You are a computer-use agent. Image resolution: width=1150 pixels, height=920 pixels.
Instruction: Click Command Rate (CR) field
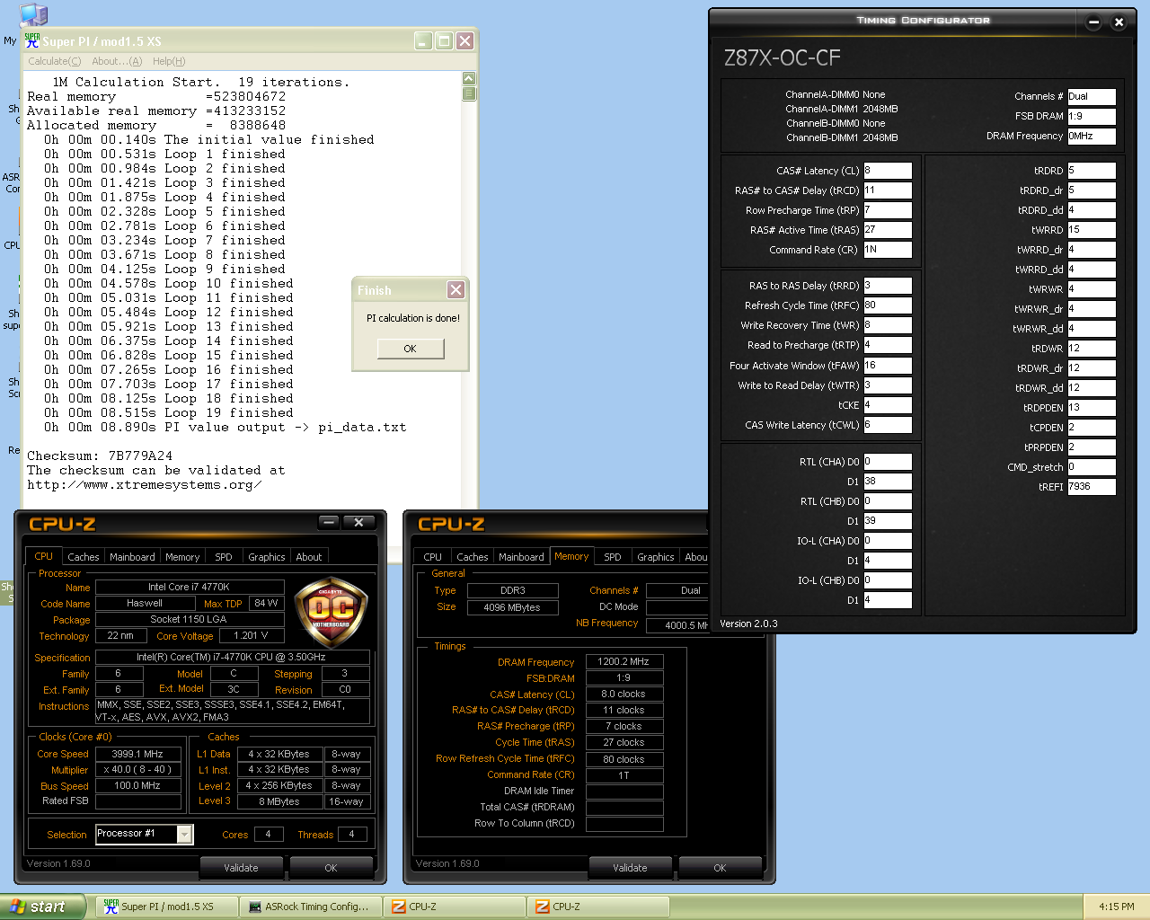888,250
